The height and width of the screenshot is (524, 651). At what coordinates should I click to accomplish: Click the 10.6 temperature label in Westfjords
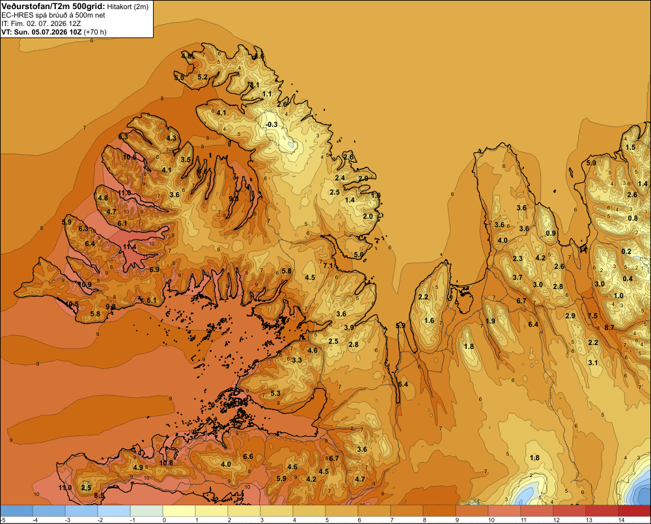click(x=130, y=157)
